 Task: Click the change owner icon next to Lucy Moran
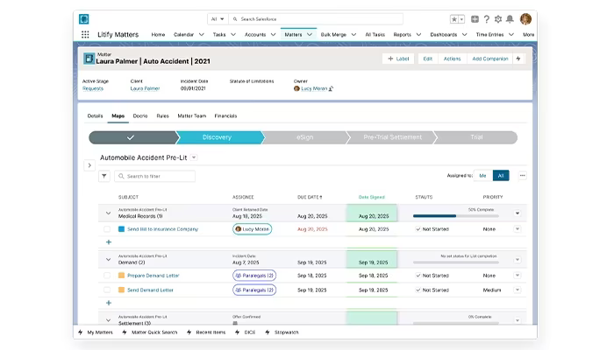coord(331,88)
